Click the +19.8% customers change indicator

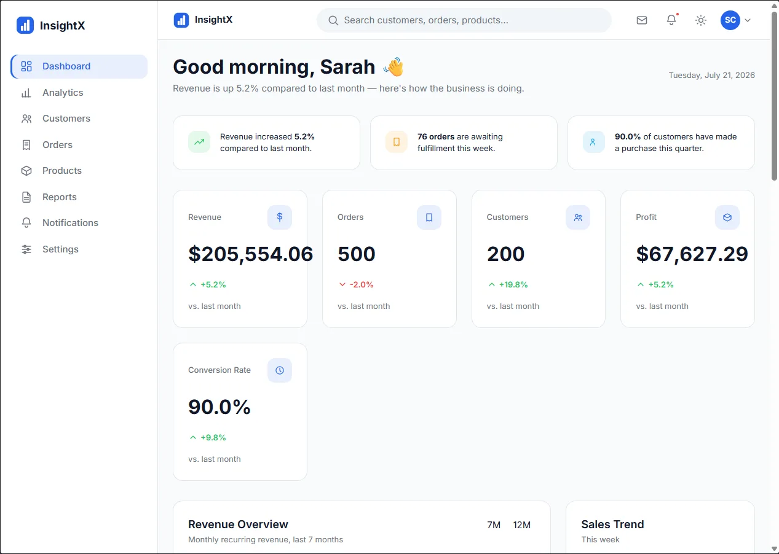[508, 285]
